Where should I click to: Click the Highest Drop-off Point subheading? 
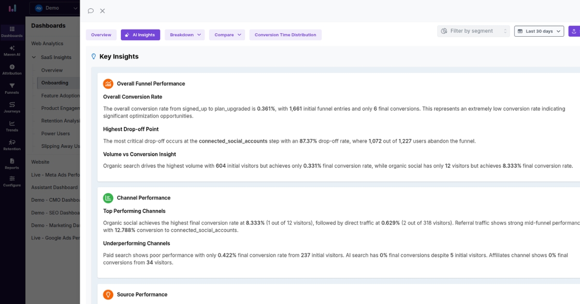[130, 129]
